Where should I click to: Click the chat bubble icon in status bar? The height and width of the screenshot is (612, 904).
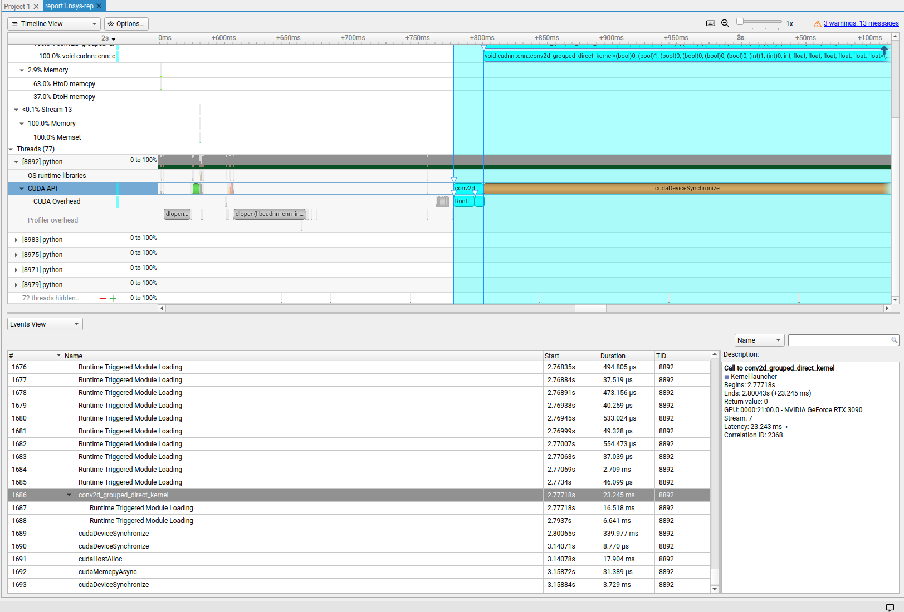890,607
